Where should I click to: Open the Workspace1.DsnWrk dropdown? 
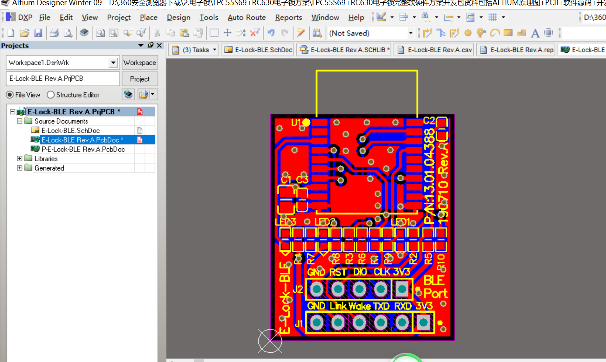(x=113, y=62)
